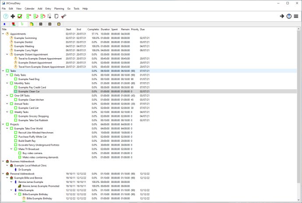Screen dimensions: 302x203
Task: Click the first red curved arrow toolbar icon
Action: pyautogui.click(x=36, y=16)
